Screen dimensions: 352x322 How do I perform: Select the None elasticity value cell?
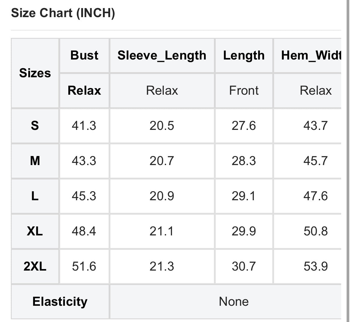(x=234, y=302)
